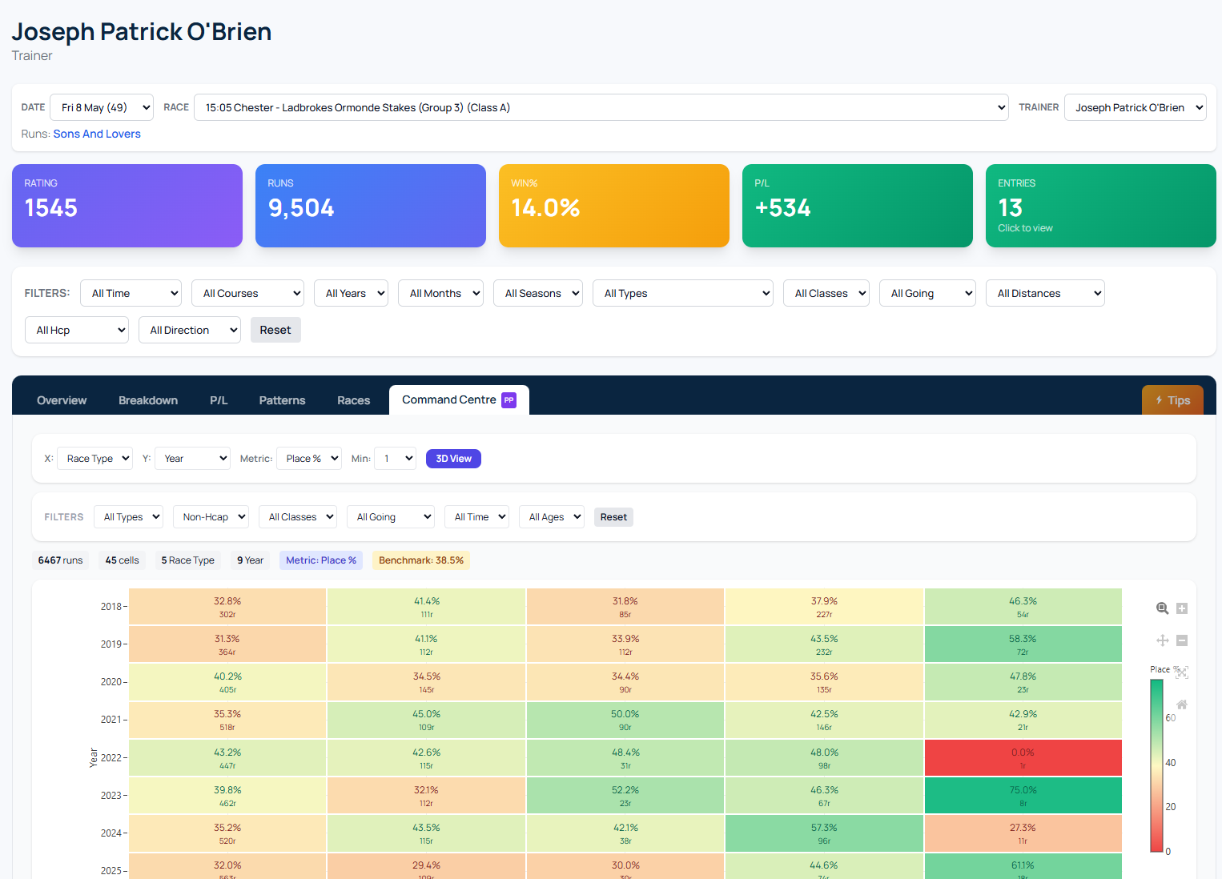Screen dimensions: 1222x879
Task: Open the top All Types dropdown
Action: (683, 293)
